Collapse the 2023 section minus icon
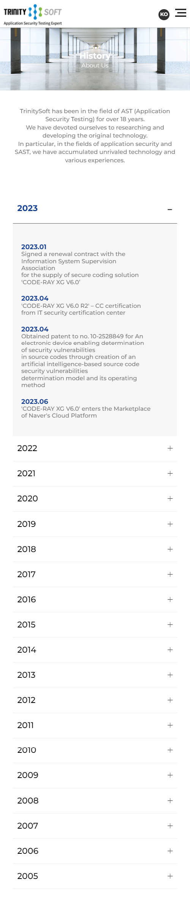190x906 pixels. 170,210
